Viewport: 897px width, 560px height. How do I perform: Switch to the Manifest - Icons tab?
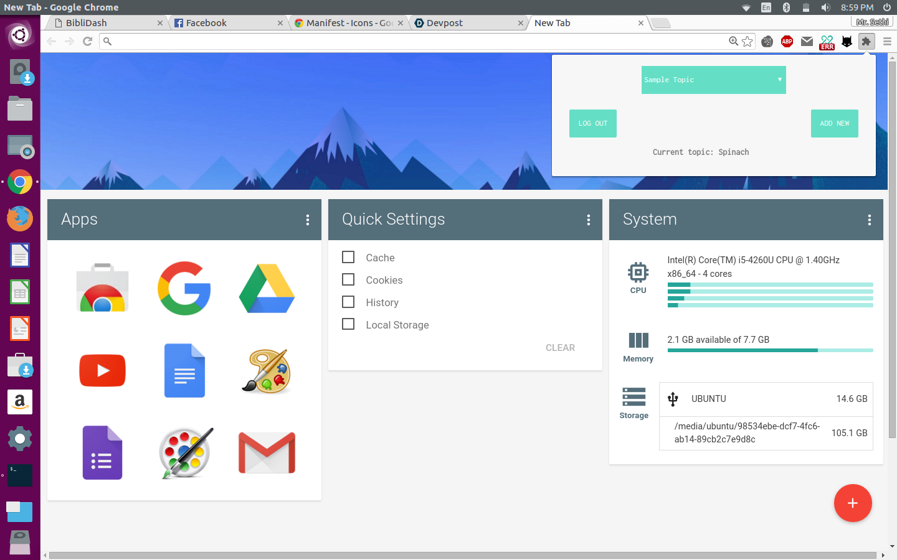[x=349, y=23]
